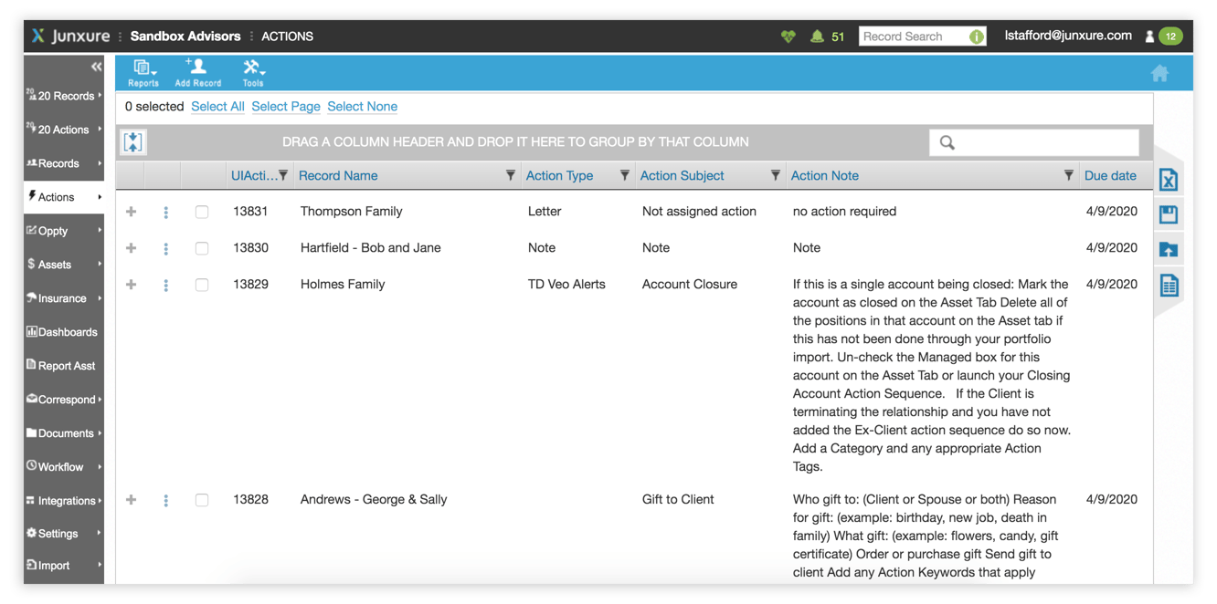This screenshot has width=1217, height=604.
Task: Click the Select All link
Action: click(x=217, y=107)
